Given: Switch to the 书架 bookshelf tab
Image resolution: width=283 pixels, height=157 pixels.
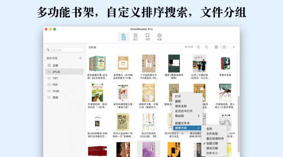Looking at the screenshot, I should [123, 37].
